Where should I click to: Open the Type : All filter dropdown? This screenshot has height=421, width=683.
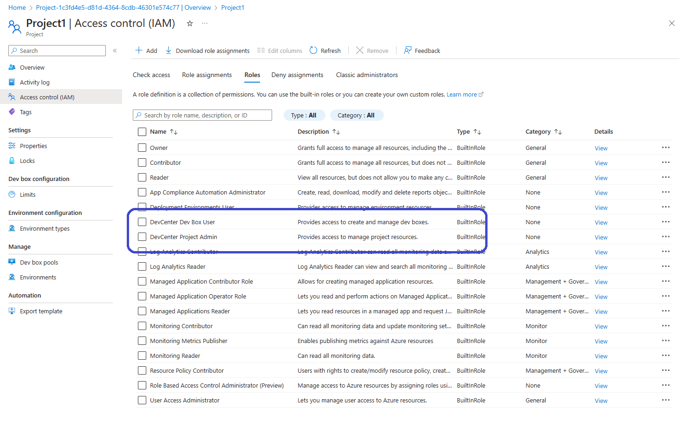click(x=304, y=116)
